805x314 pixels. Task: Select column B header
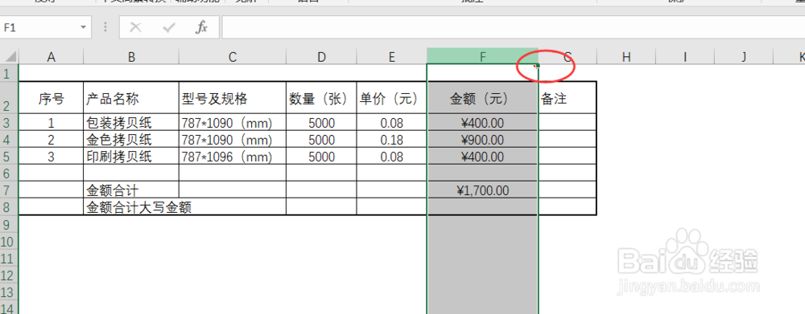click(x=131, y=57)
